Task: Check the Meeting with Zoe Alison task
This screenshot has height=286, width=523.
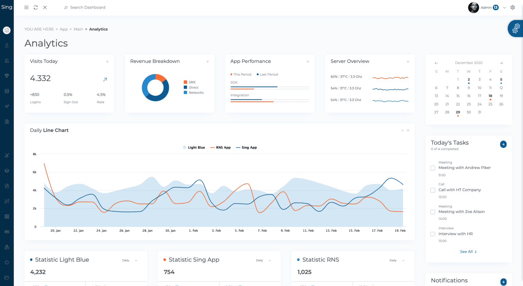Action: (x=433, y=212)
